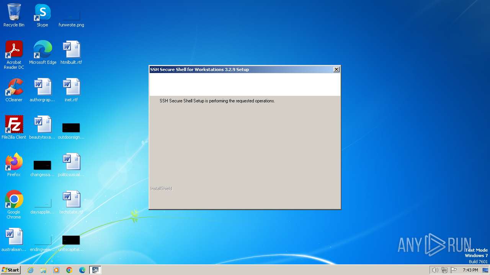Open network status tray icon

pos(444,270)
